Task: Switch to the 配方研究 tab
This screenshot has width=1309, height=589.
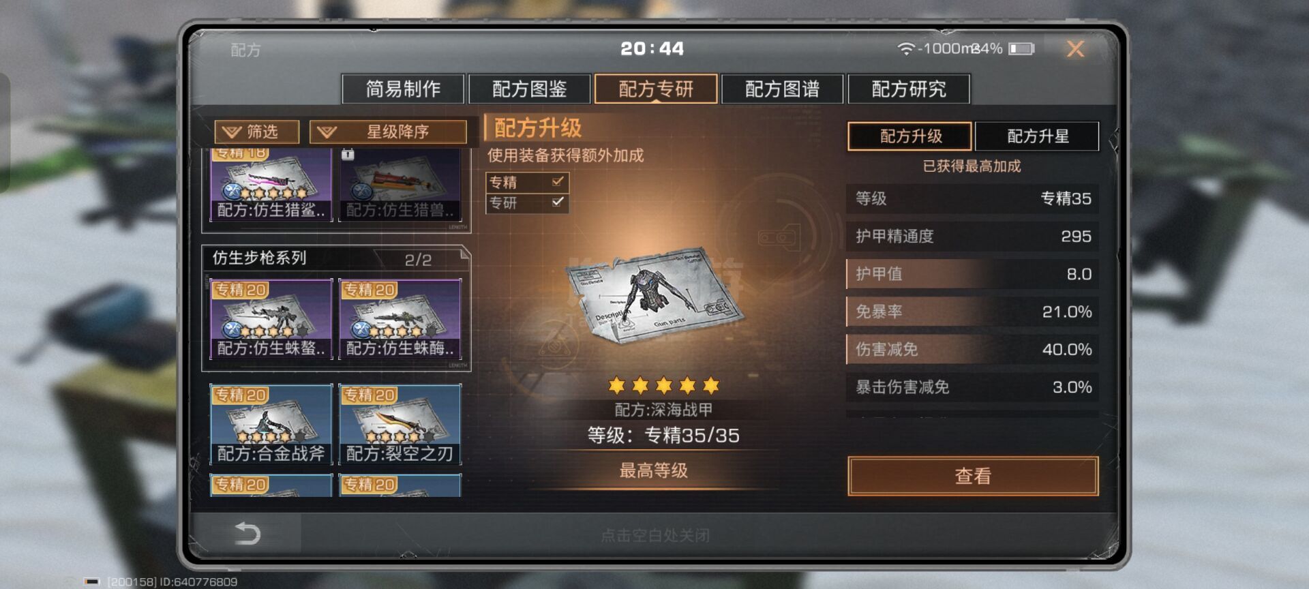Action: coord(909,89)
